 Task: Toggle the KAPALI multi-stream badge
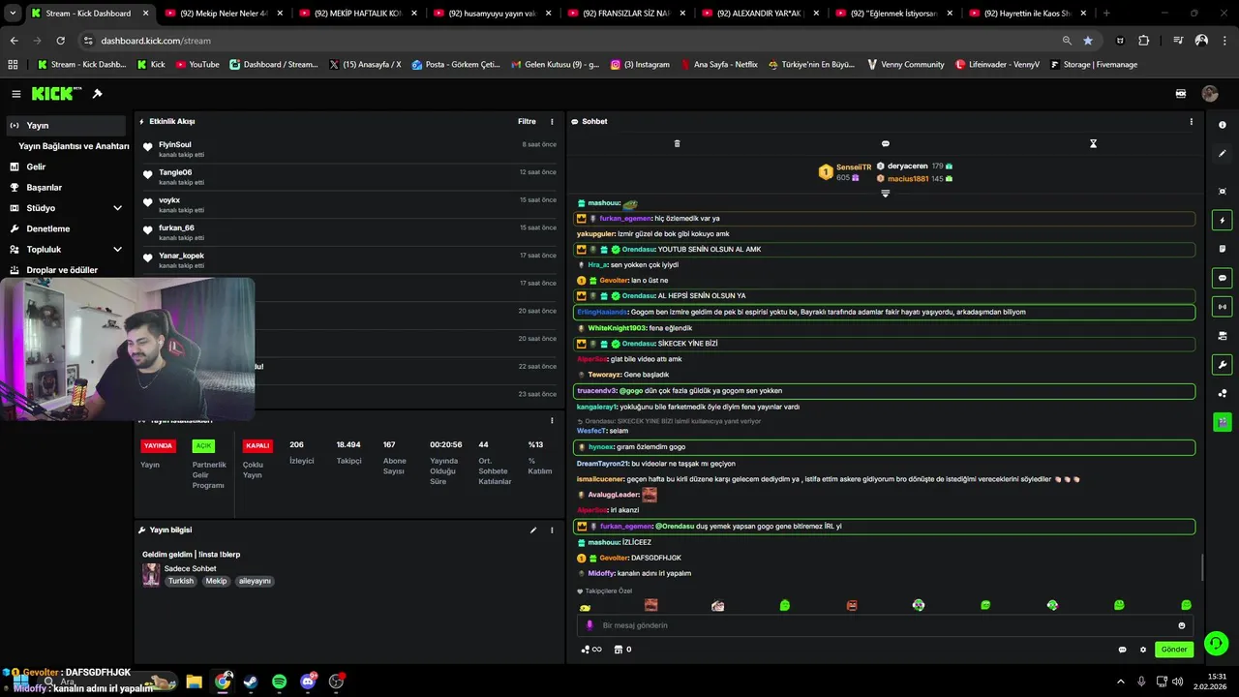click(257, 446)
